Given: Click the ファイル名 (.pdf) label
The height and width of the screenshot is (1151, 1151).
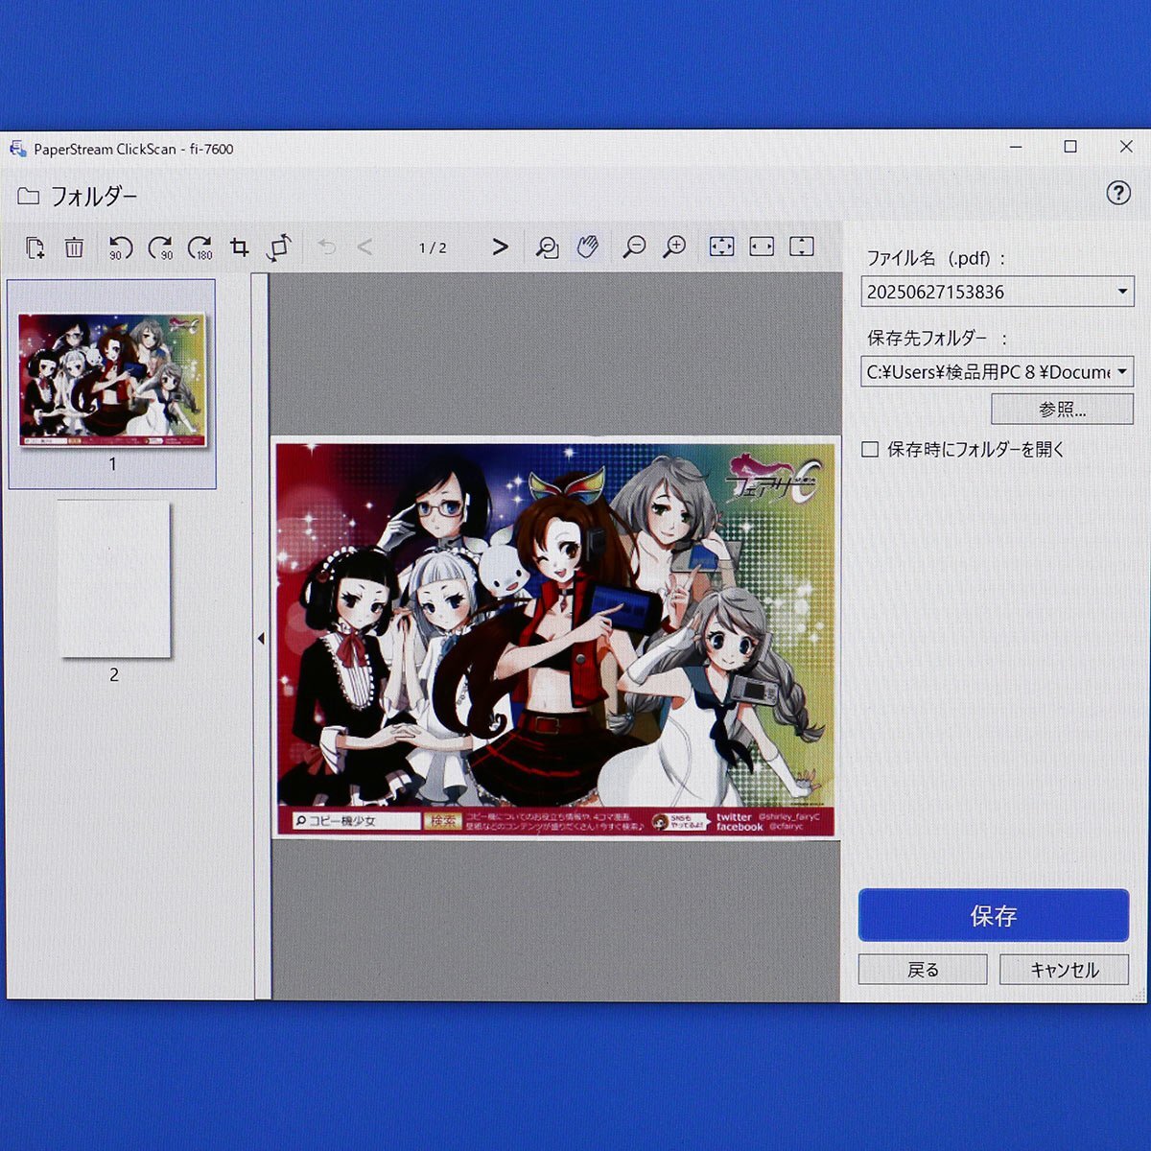Looking at the screenshot, I should click(936, 258).
